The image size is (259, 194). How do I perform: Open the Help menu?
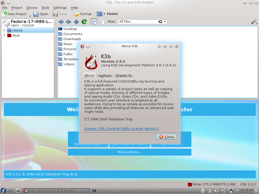point(74,8)
